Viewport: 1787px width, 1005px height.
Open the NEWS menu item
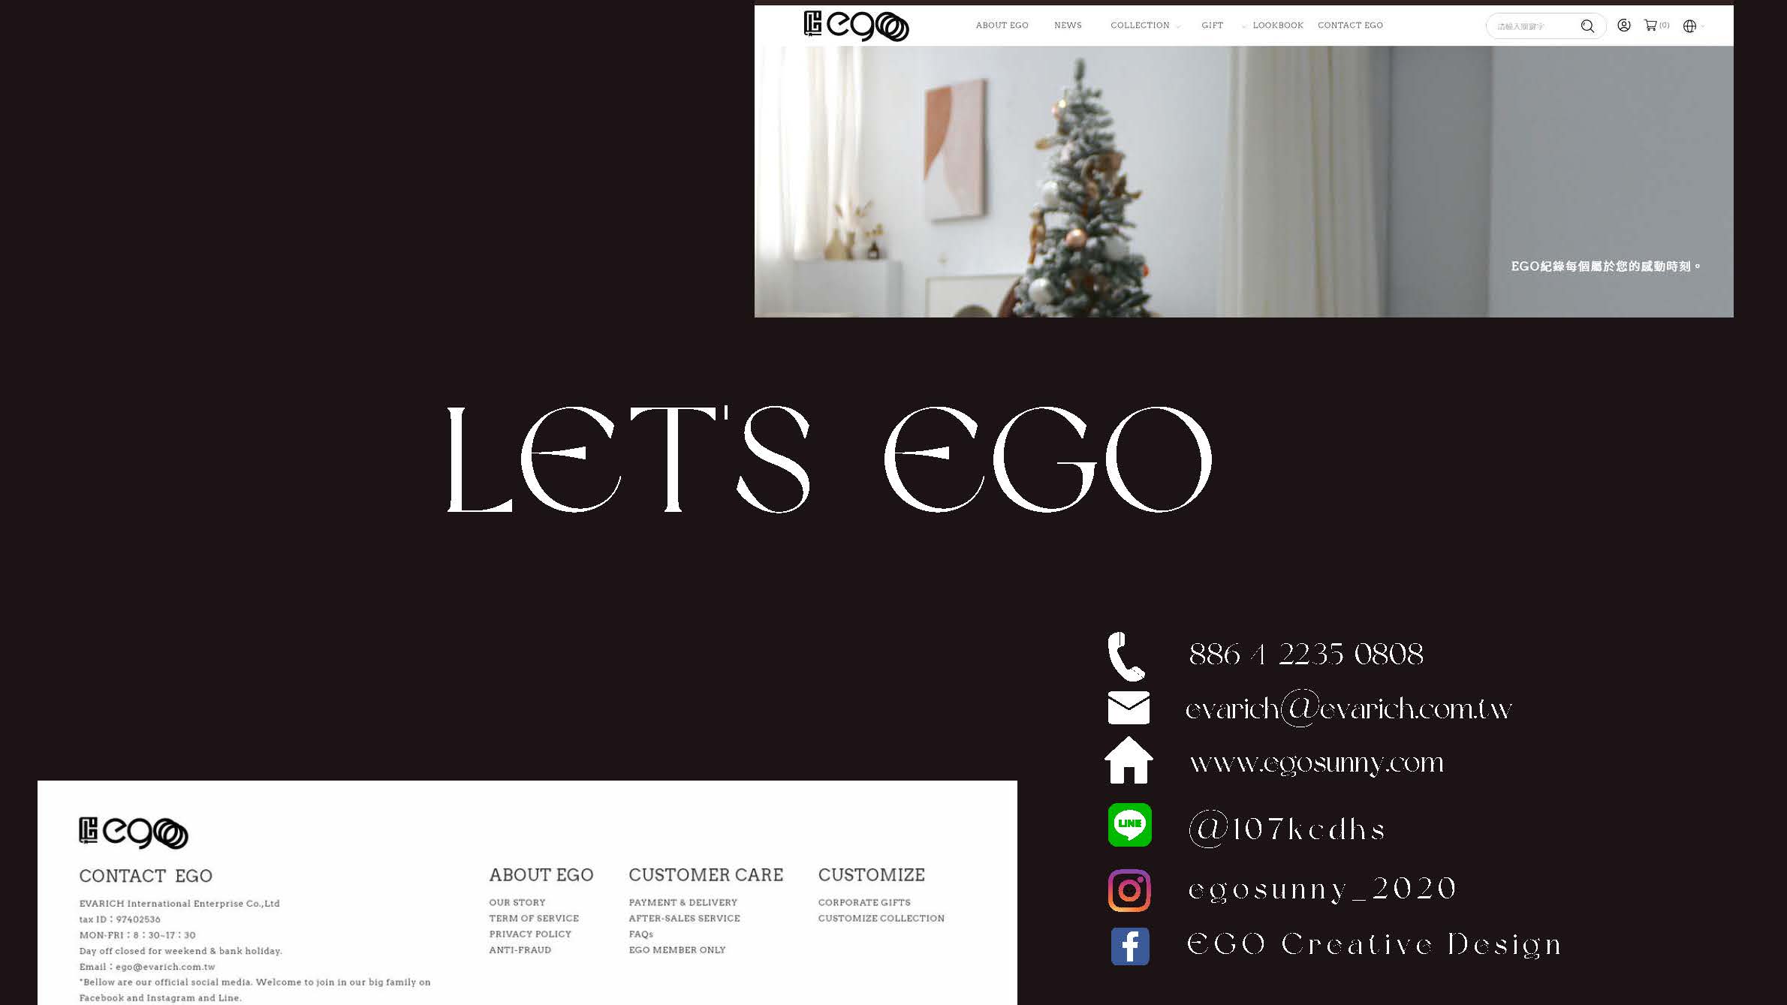[x=1068, y=26]
